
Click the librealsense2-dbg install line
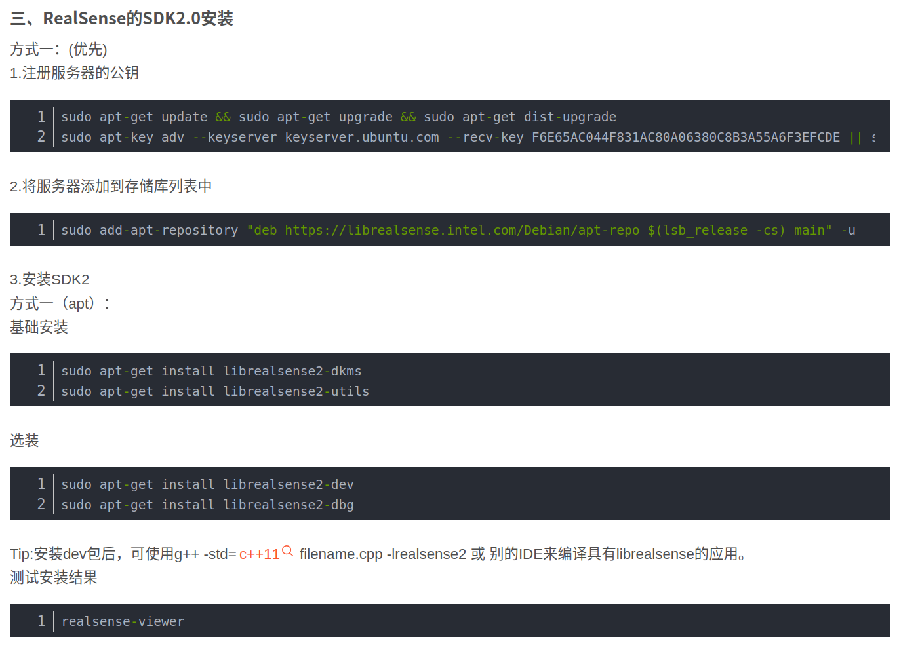tap(207, 505)
